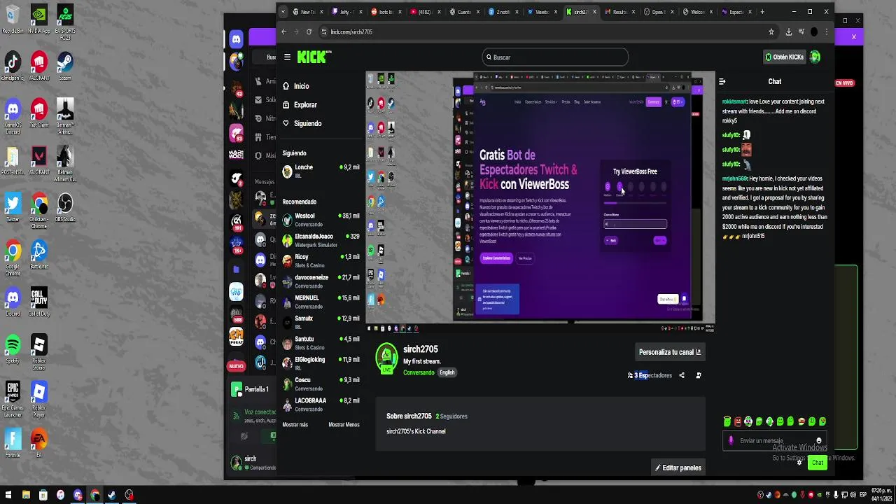Screen dimensions: 896x504
Task: Switch to the Jelly browser tab
Action: tap(346, 12)
